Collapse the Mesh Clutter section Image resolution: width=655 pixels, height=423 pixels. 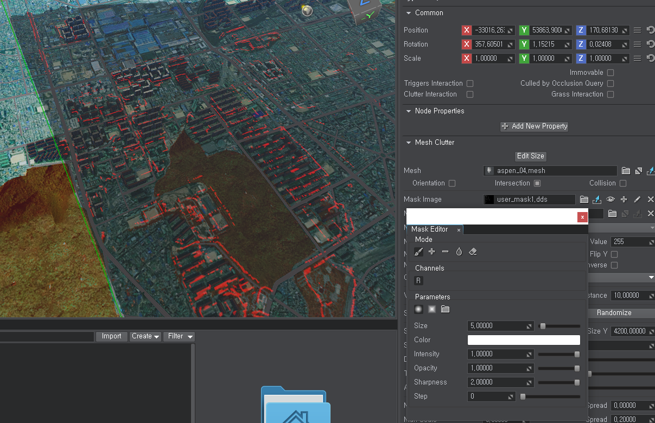click(x=409, y=143)
